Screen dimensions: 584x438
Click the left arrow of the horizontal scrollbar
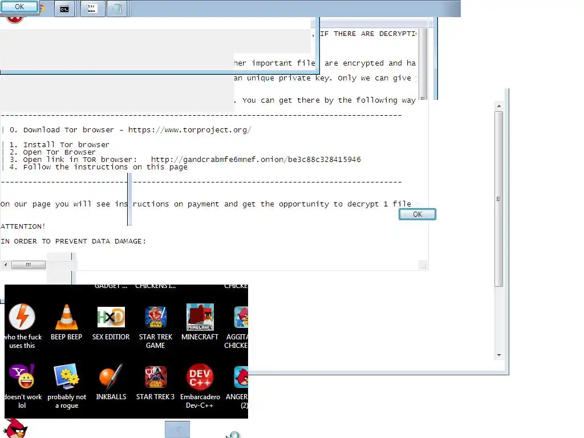(6, 265)
